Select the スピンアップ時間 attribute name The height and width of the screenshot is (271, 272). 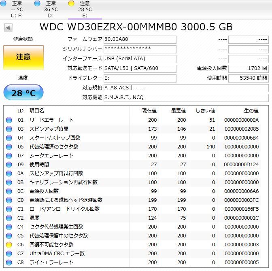(x=49, y=129)
